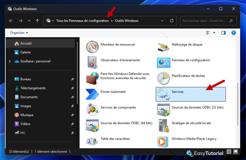Image resolution: width=246 pixels, height=160 pixels.
Task: Open the Observateur d'événements icon
Action: 92,62
